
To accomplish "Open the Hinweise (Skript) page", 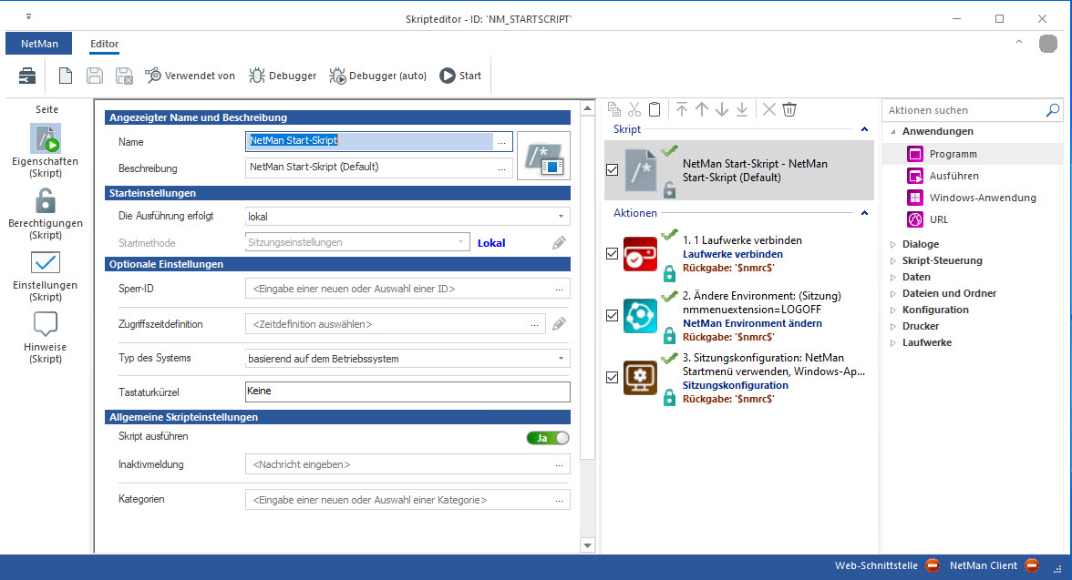I will [x=46, y=336].
